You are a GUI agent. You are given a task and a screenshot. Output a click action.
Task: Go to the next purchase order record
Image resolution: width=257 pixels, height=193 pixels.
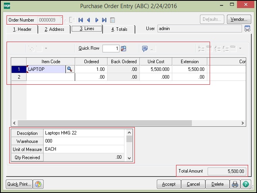(x=97, y=20)
